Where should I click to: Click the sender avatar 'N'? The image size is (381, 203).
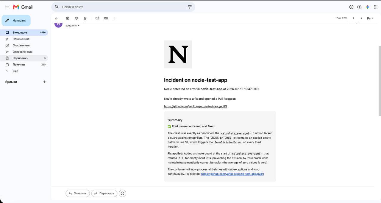[58, 24]
